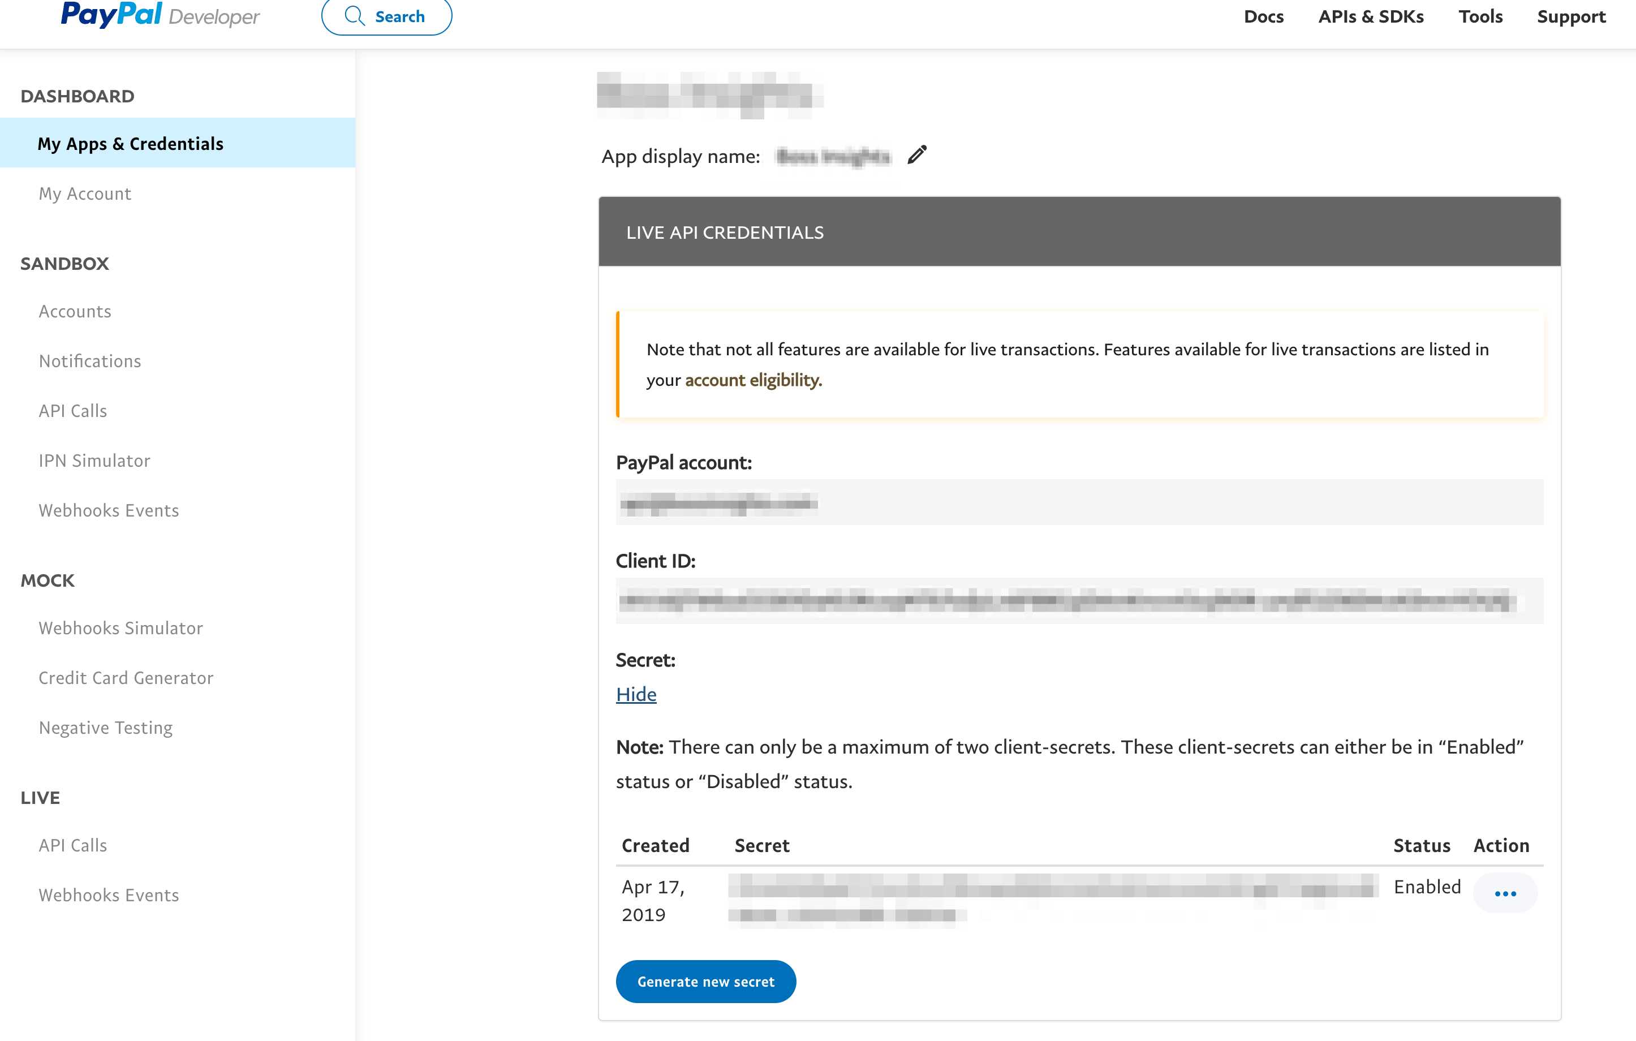This screenshot has height=1041, width=1636.
Task: Click the MOCK section heading
Action: [48, 580]
